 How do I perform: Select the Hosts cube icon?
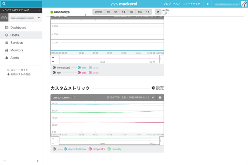coord(7,35)
